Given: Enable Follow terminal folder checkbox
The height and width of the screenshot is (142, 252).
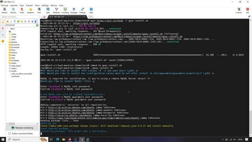Looking at the screenshot, I should coord(9,133).
